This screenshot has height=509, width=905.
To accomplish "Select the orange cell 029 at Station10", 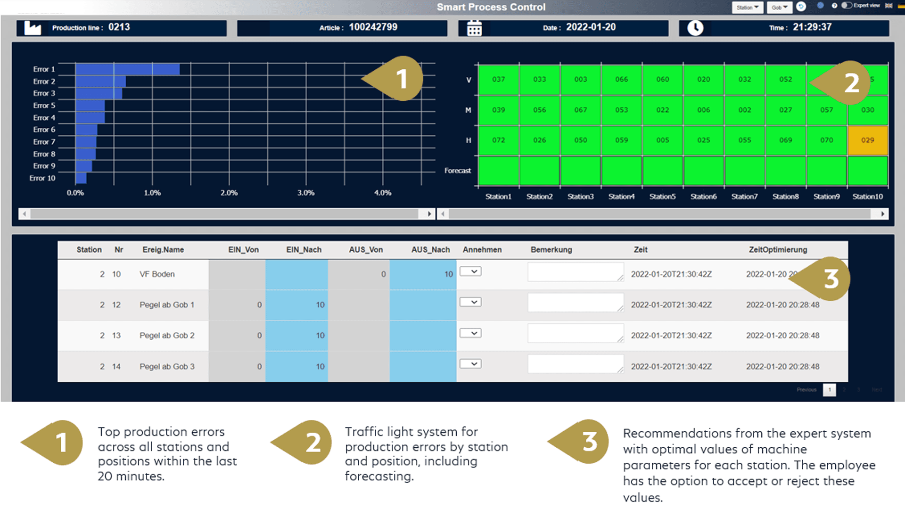I will coord(868,140).
